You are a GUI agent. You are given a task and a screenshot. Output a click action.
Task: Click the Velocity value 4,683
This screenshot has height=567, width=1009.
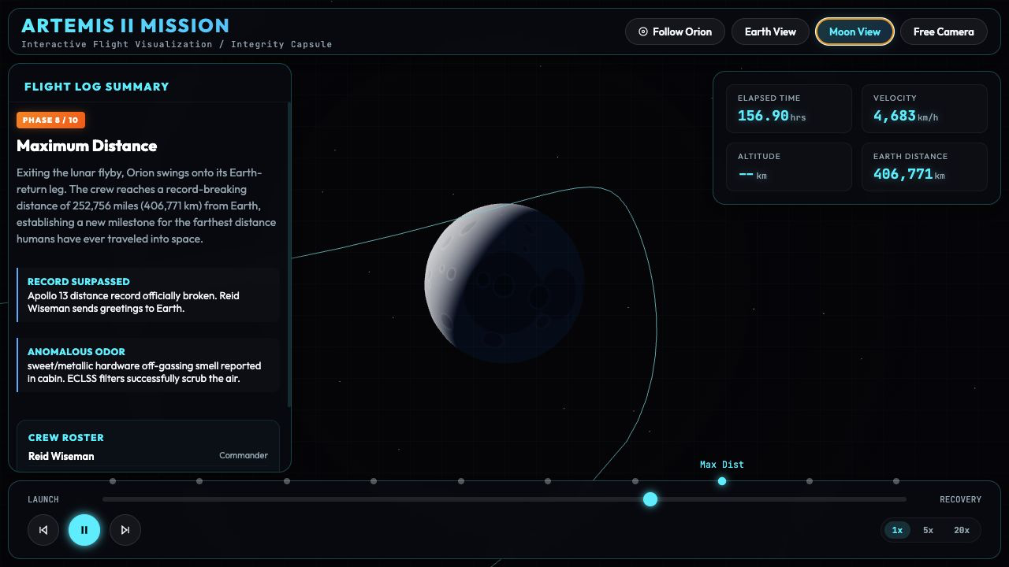click(895, 116)
